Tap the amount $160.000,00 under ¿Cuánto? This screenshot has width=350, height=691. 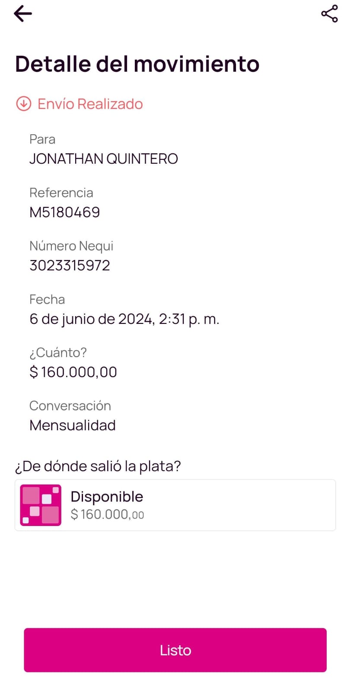[73, 372]
